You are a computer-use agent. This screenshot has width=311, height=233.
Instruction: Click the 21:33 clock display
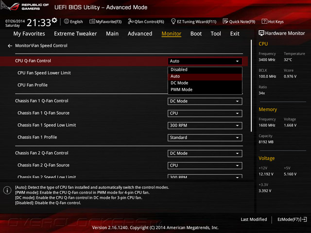39,23
